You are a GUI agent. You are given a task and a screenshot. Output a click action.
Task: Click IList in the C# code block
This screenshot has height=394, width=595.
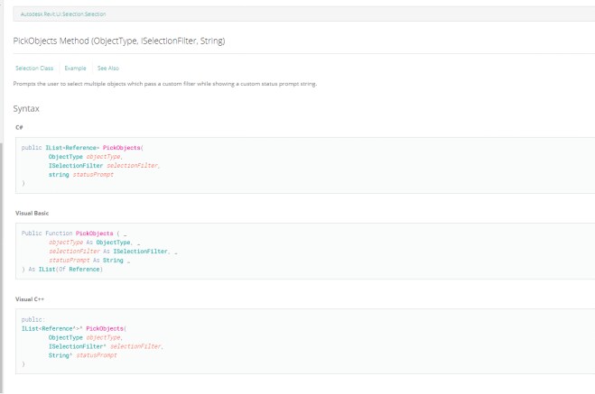54,147
